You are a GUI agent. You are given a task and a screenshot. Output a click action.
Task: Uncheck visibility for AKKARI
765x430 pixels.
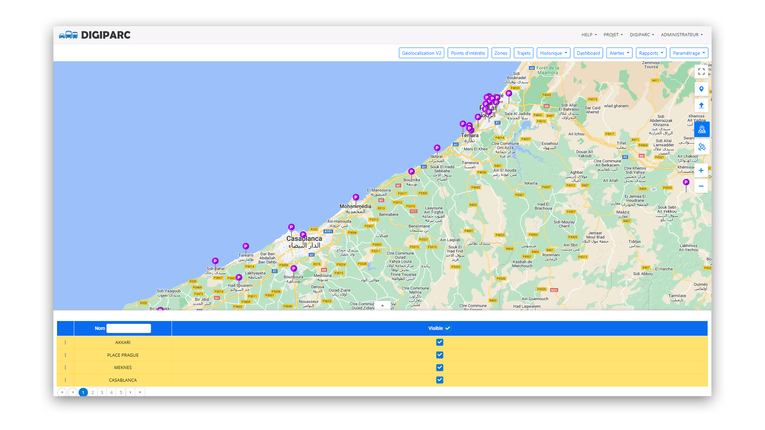click(x=439, y=342)
